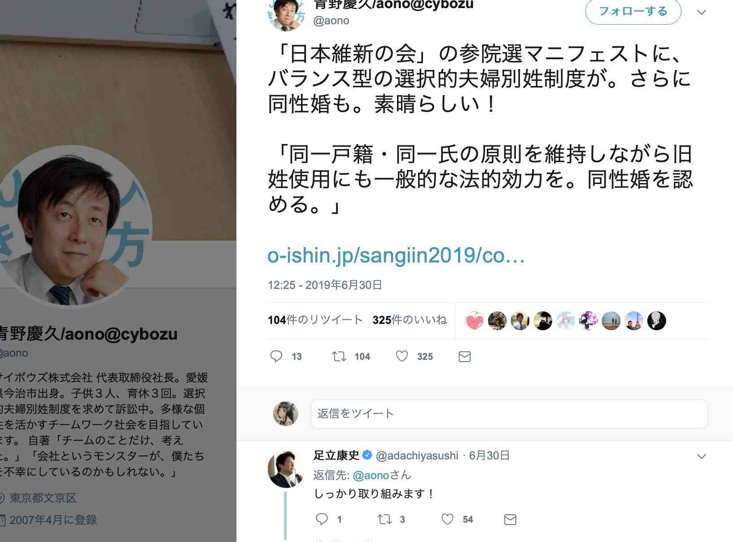Open the heart avatar liker profile
This screenshot has width=733, height=542.
click(x=475, y=321)
